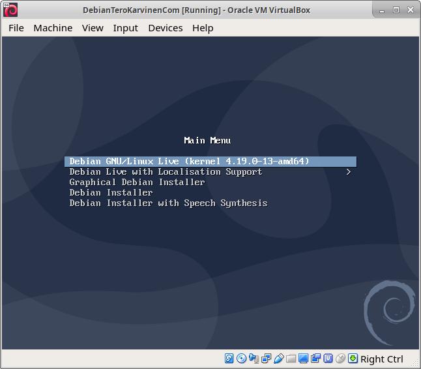This screenshot has width=421, height=369.
Task: Click the audio status icon
Action: 254,359
